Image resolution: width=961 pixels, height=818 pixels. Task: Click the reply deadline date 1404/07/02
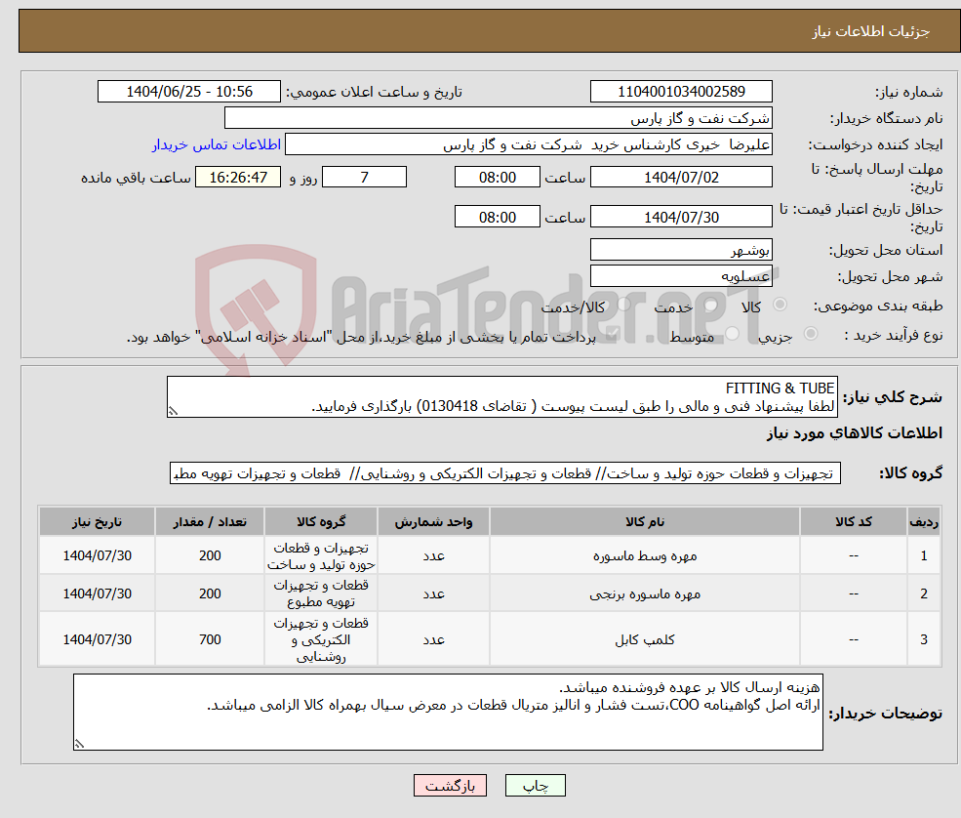(x=680, y=177)
